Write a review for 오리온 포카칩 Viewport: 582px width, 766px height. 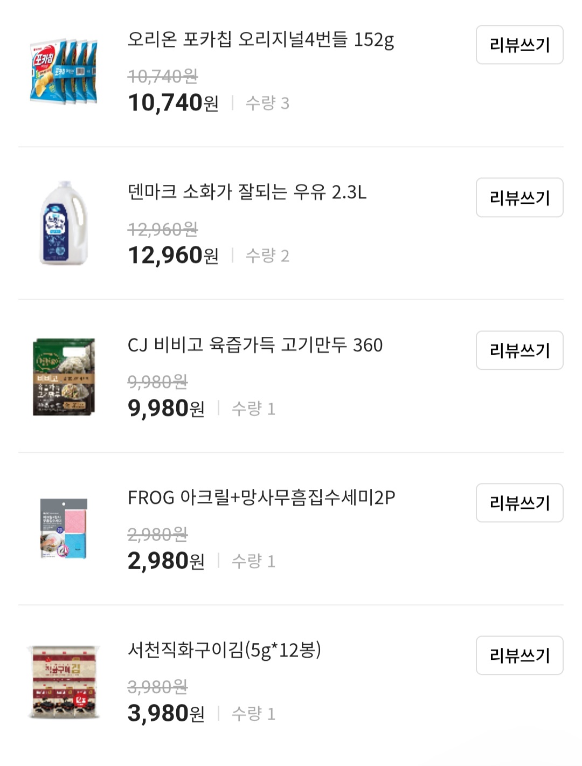(x=519, y=45)
